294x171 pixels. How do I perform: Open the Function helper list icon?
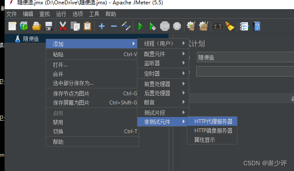click(244, 26)
